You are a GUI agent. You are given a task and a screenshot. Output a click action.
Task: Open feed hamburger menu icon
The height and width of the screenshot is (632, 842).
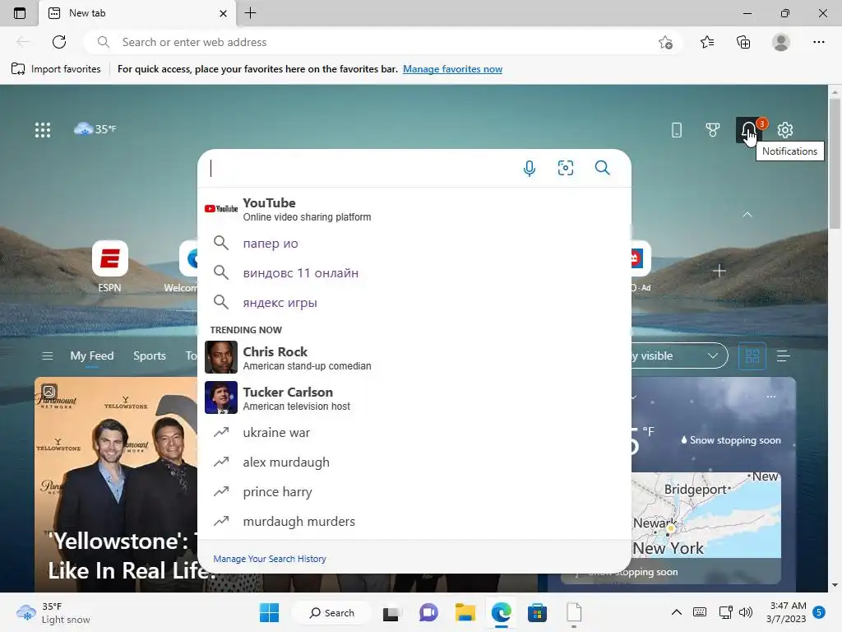tap(47, 355)
